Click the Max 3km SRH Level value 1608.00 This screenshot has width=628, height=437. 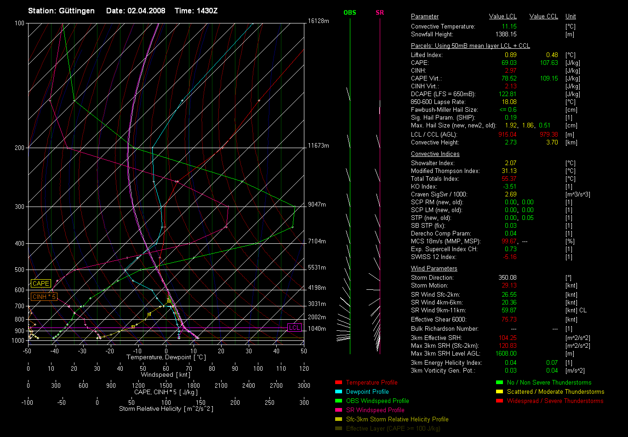click(x=506, y=354)
